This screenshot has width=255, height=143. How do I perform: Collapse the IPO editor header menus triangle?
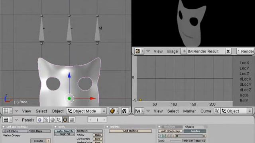tap(148, 111)
